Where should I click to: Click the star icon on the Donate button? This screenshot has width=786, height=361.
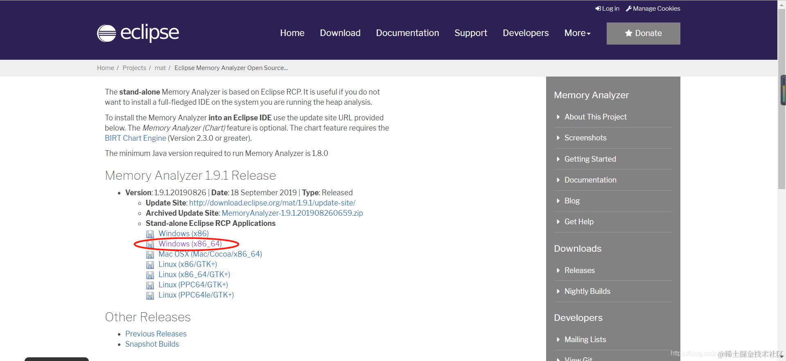[x=629, y=33]
